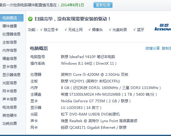This screenshot has height=136, width=171.
Task: Click the 处理器 row label
Action: 36,75
